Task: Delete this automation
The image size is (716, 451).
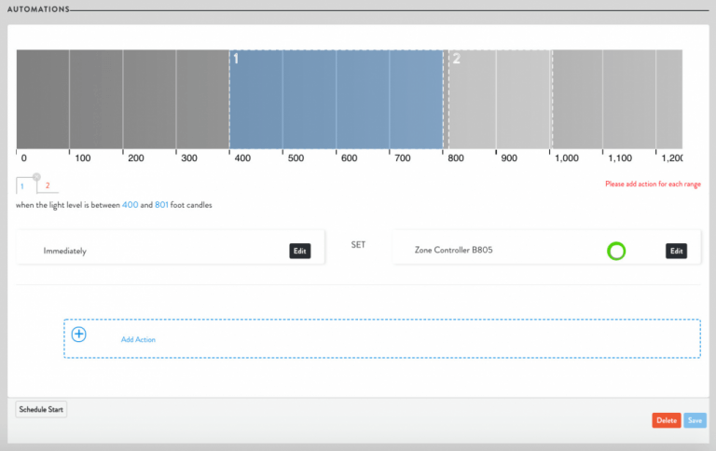Action: click(666, 420)
